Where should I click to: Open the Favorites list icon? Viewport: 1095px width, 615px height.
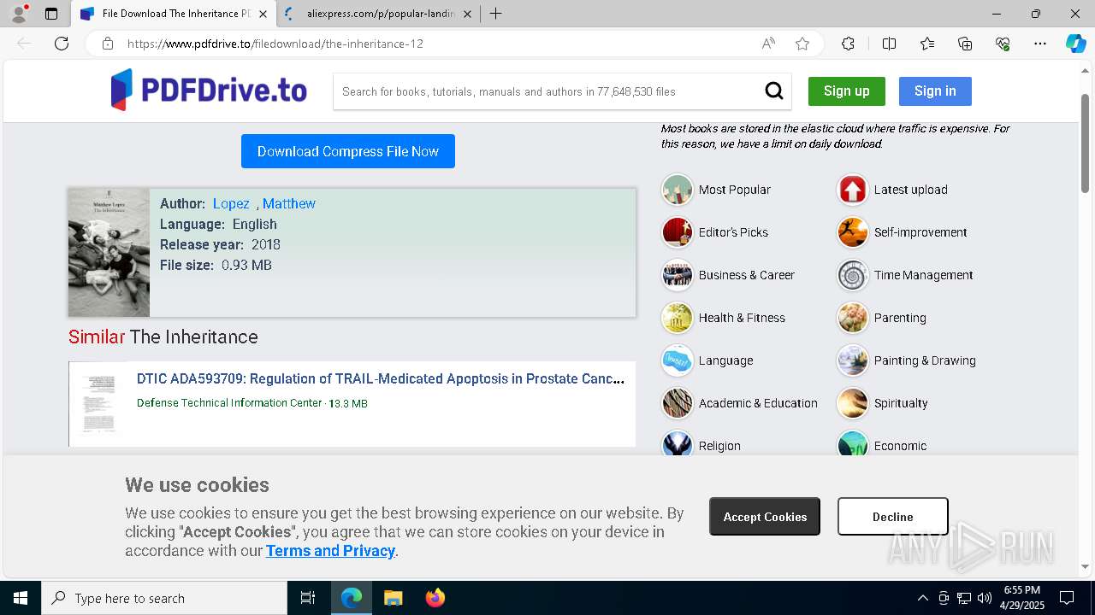[x=927, y=44]
